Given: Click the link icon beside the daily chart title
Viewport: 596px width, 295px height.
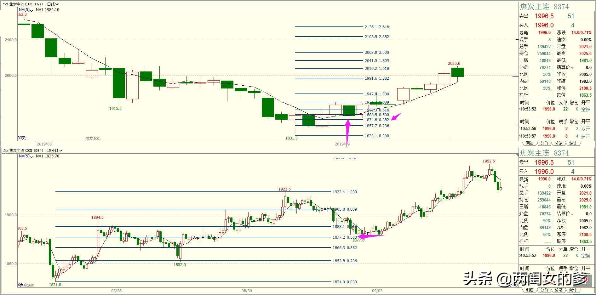Looking at the screenshot, I should 5,4.
